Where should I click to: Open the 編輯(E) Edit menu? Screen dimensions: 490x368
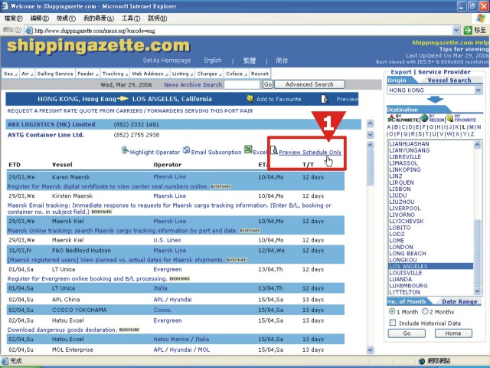39,18
